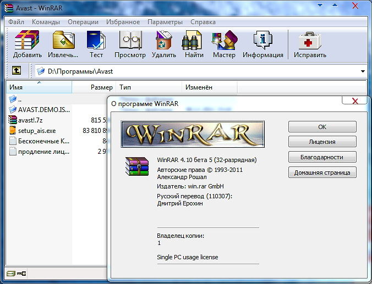Expand the address path dropdown arrow
Image resolution: width=372 pixels, height=284 pixels.
coord(363,71)
